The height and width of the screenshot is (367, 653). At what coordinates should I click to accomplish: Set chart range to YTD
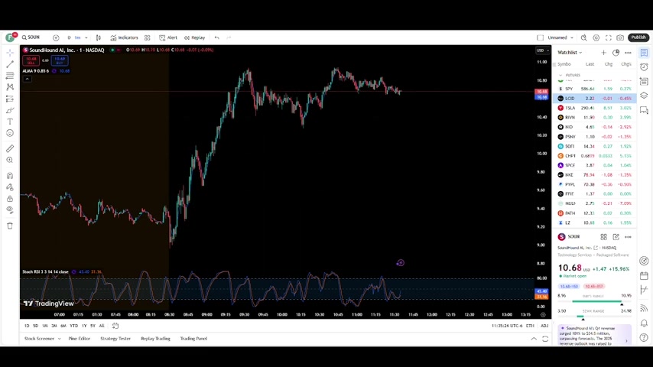[73, 326]
